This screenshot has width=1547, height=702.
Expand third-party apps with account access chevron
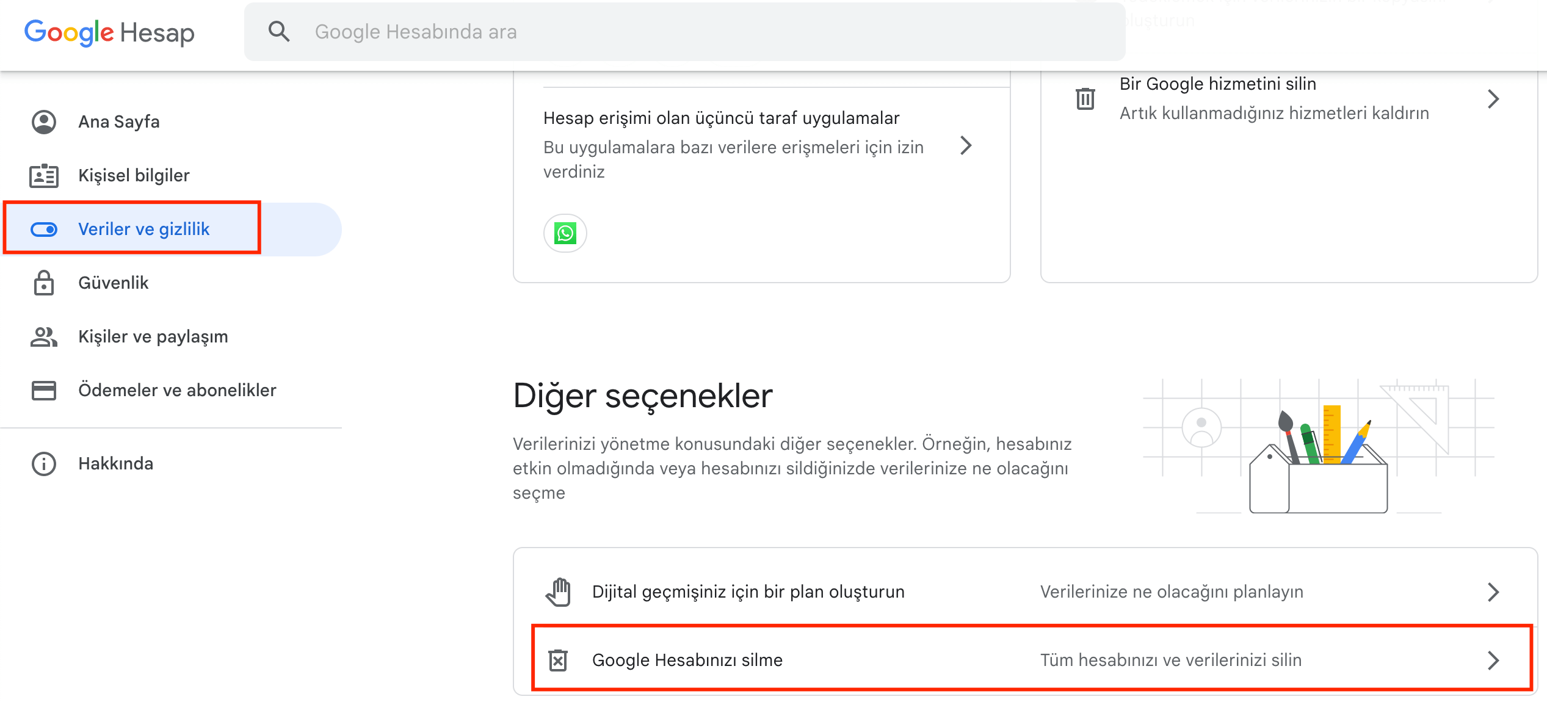click(966, 146)
